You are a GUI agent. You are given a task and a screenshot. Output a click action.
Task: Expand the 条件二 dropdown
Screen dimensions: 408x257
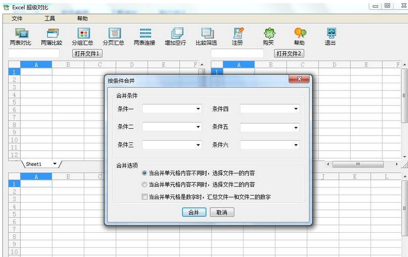(x=198, y=127)
